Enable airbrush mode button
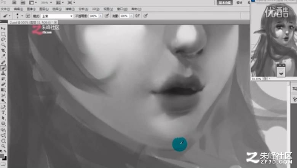 tap(138, 16)
